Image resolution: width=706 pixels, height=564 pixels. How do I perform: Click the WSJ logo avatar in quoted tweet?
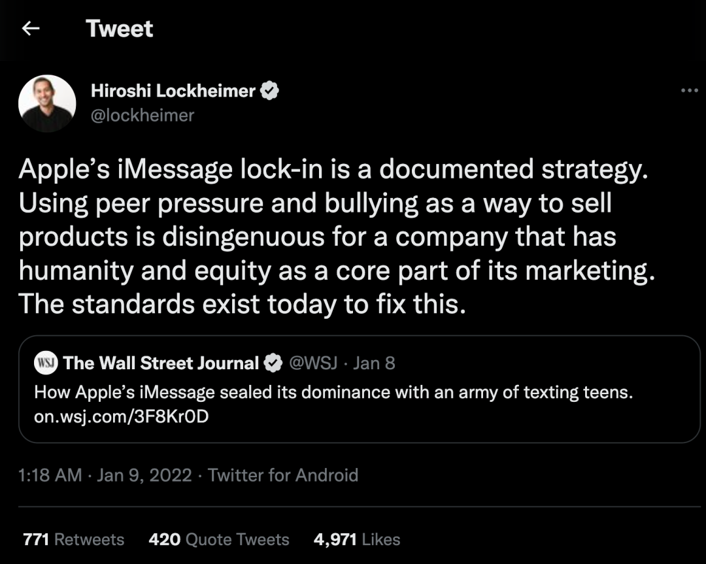[x=46, y=363]
